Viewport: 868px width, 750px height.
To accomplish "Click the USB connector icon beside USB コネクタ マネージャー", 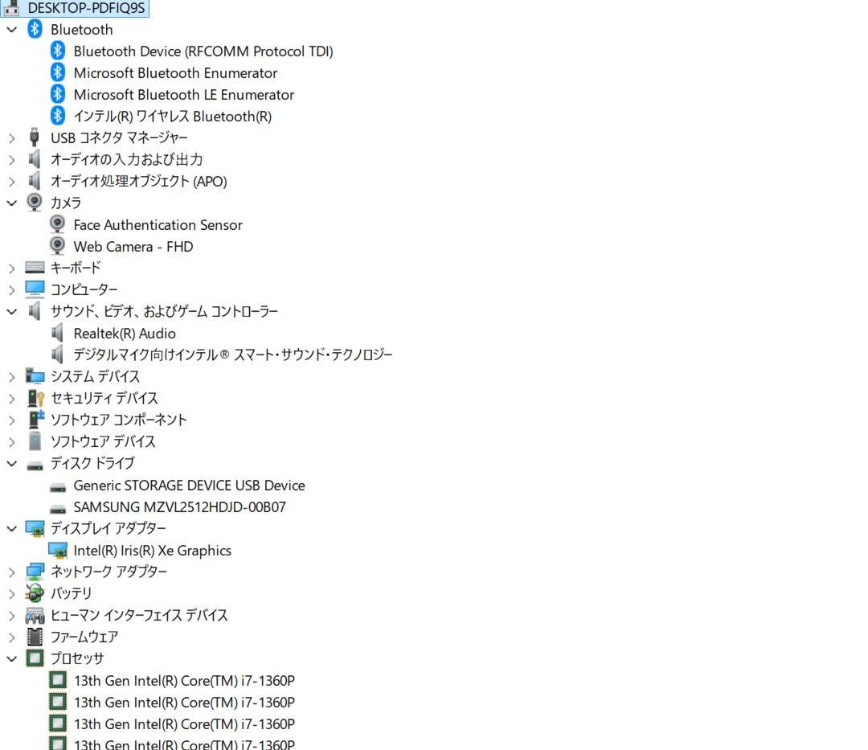I will [x=35, y=137].
